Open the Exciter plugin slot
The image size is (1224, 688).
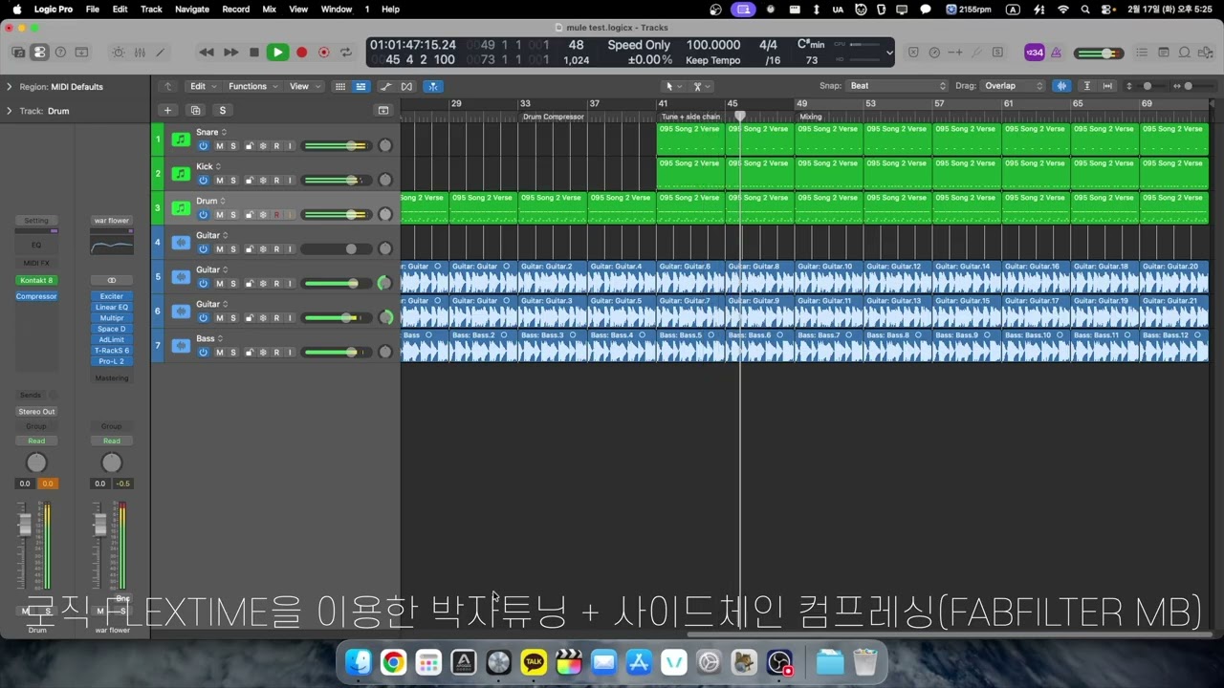(112, 296)
